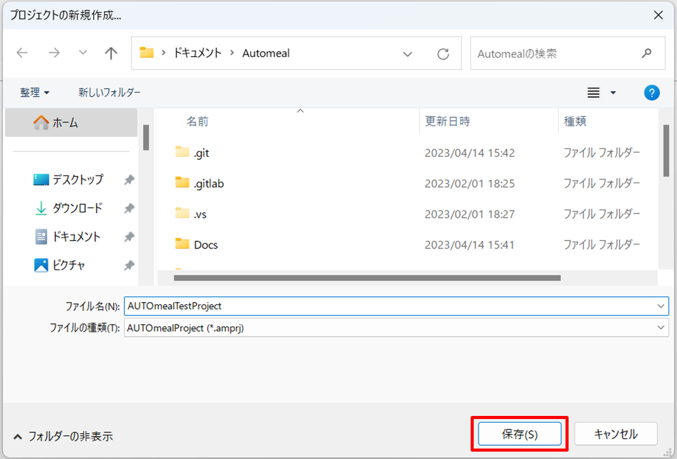Viewport: 677px width, 459px height.
Task: Click the Back navigation arrow
Action: click(x=22, y=54)
